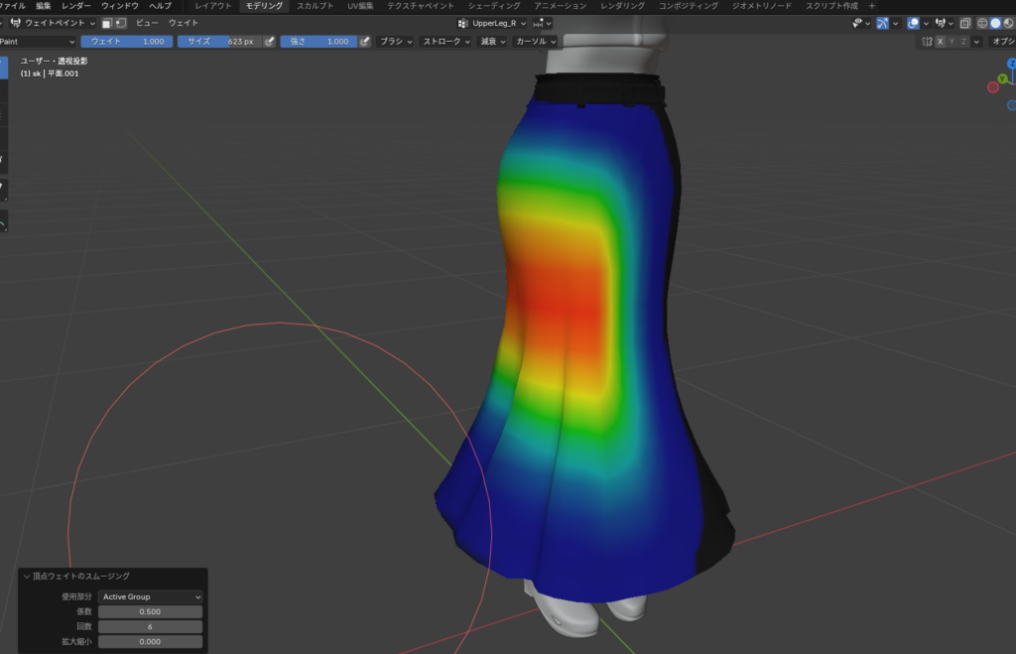1016x654 pixels.
Task: Open the ウェイト menu in header
Action: 183,23
